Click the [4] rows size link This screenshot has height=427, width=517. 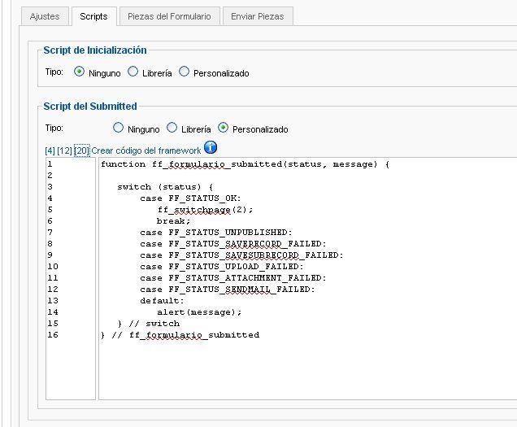point(50,150)
